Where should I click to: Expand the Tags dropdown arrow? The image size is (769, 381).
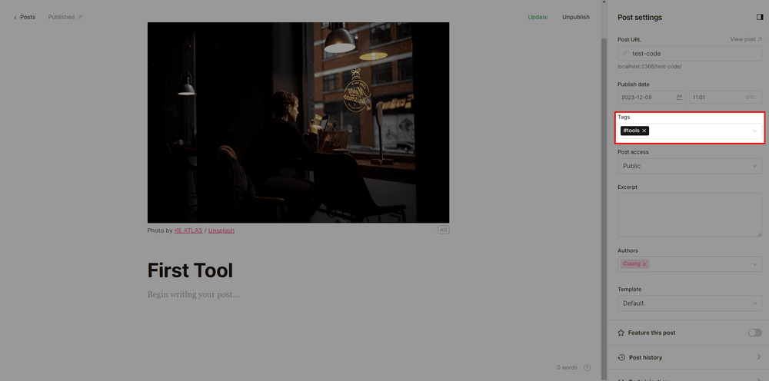pos(755,131)
